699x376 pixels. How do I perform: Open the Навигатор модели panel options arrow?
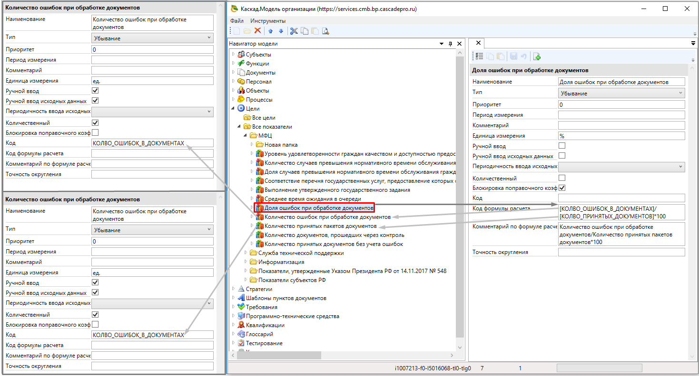click(x=441, y=44)
